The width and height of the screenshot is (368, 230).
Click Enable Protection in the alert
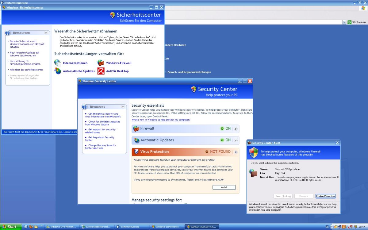pos(325,196)
